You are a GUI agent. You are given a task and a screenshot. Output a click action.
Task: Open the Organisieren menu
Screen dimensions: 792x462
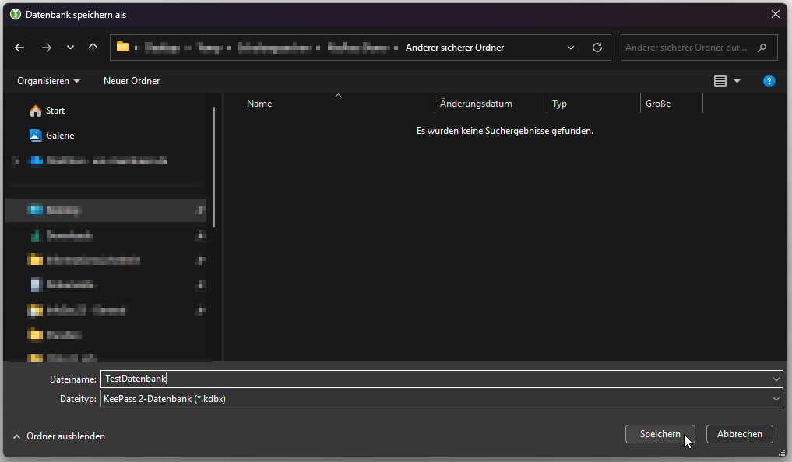(x=48, y=81)
